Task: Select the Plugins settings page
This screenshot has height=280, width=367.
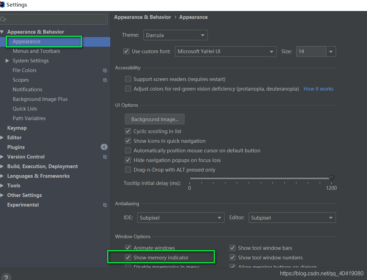Action: pyautogui.click(x=16, y=147)
